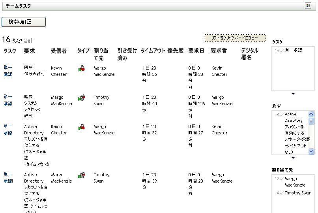Open the 単一承認 task for the expense system access request

8,100
